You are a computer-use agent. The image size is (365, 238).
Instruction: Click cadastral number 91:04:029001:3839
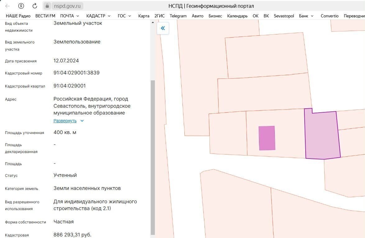(76, 73)
